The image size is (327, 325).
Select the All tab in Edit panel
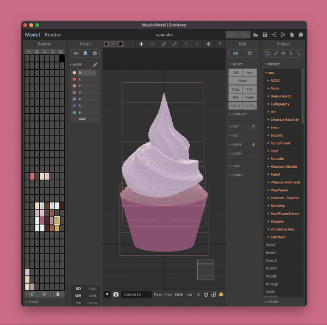(x=235, y=53)
